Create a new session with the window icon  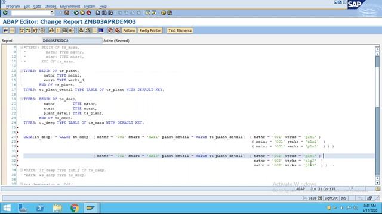148,12
